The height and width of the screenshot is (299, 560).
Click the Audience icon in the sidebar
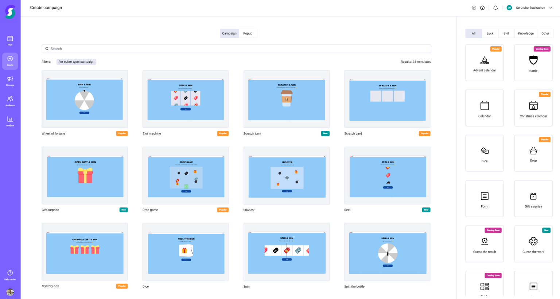coord(10,101)
